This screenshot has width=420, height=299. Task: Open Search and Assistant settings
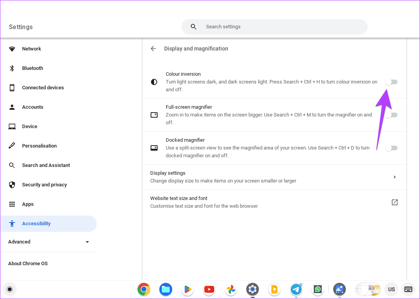coord(46,165)
